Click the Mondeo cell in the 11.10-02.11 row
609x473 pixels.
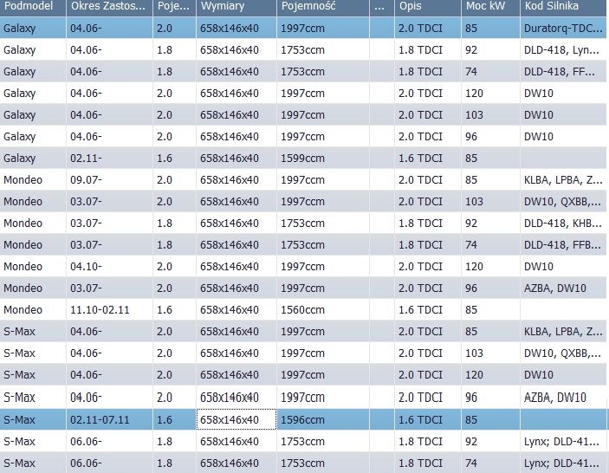[33, 310]
